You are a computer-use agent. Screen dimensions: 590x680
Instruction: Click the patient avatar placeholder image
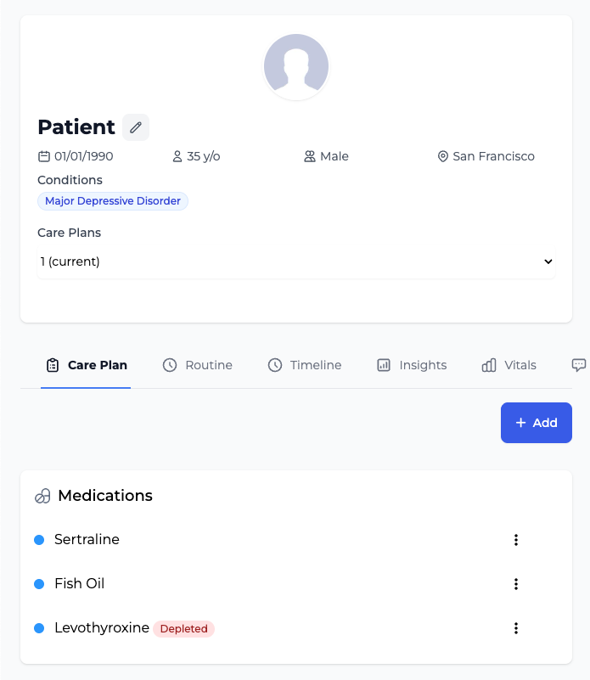click(x=295, y=67)
